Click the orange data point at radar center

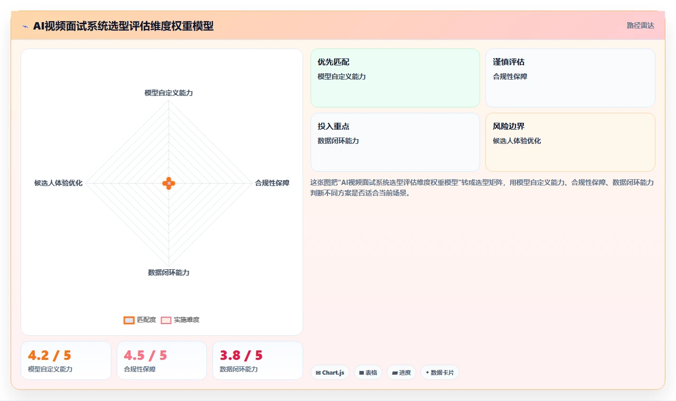168,183
